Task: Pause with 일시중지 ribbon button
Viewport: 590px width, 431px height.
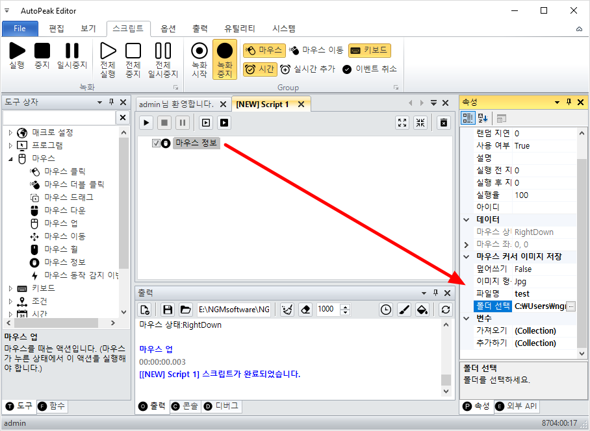Action: pyautogui.click(x=72, y=56)
